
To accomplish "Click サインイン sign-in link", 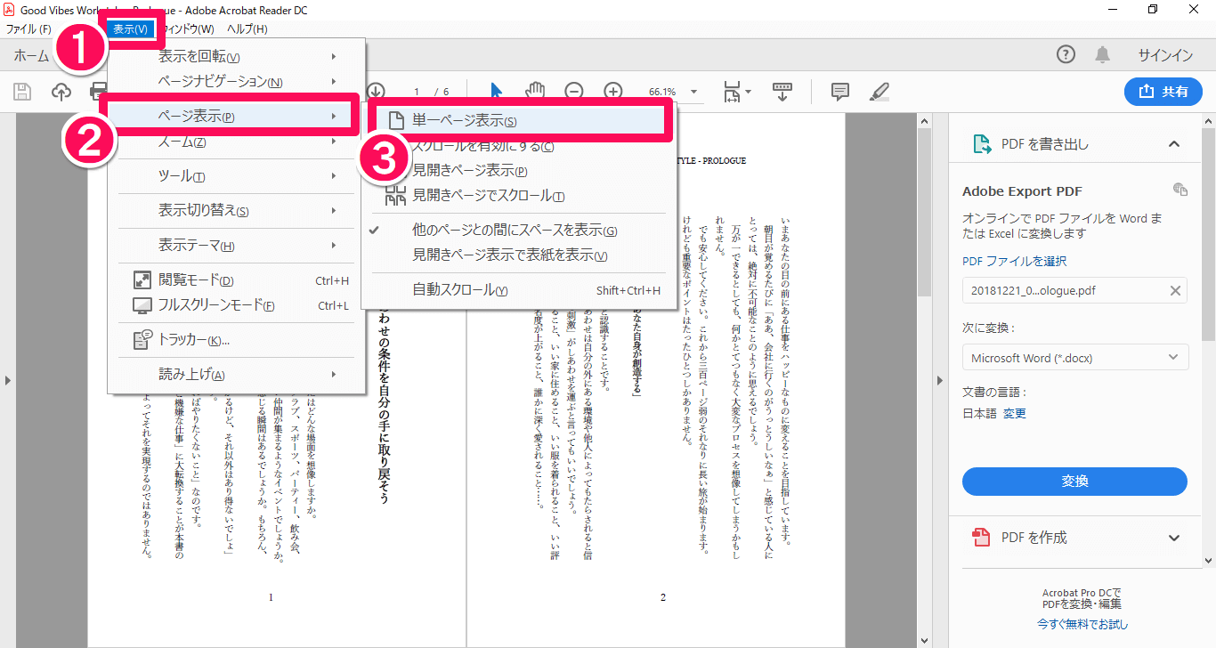I will pyautogui.click(x=1165, y=55).
